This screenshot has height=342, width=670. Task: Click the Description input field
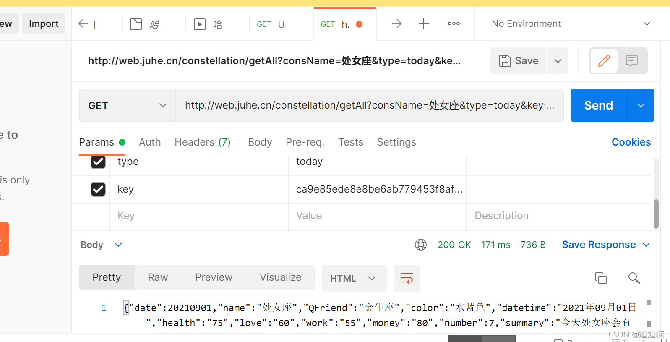tap(559, 216)
